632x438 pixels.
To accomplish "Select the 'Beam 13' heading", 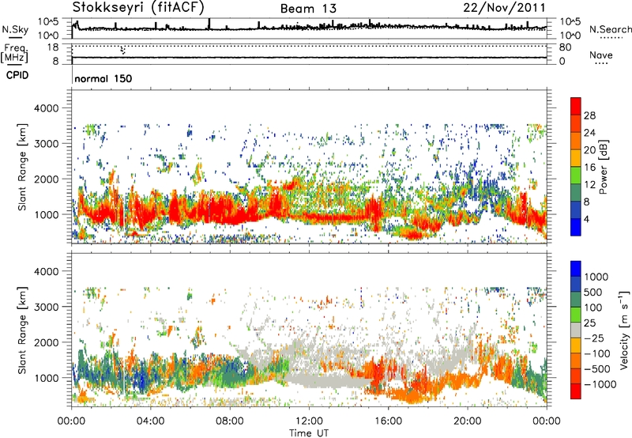I will pos(308,9).
